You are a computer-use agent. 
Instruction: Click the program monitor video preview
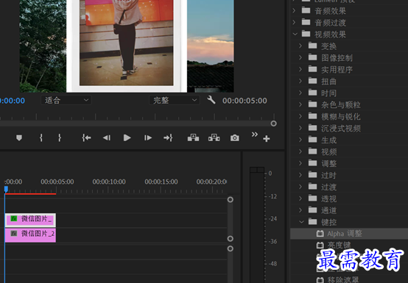(x=127, y=46)
